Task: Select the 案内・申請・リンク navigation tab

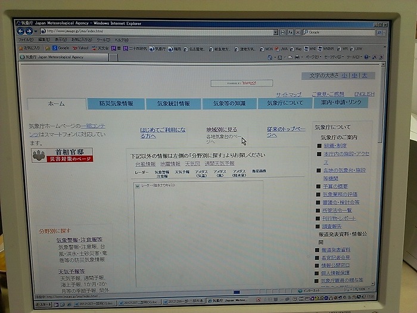Action: click(341, 103)
